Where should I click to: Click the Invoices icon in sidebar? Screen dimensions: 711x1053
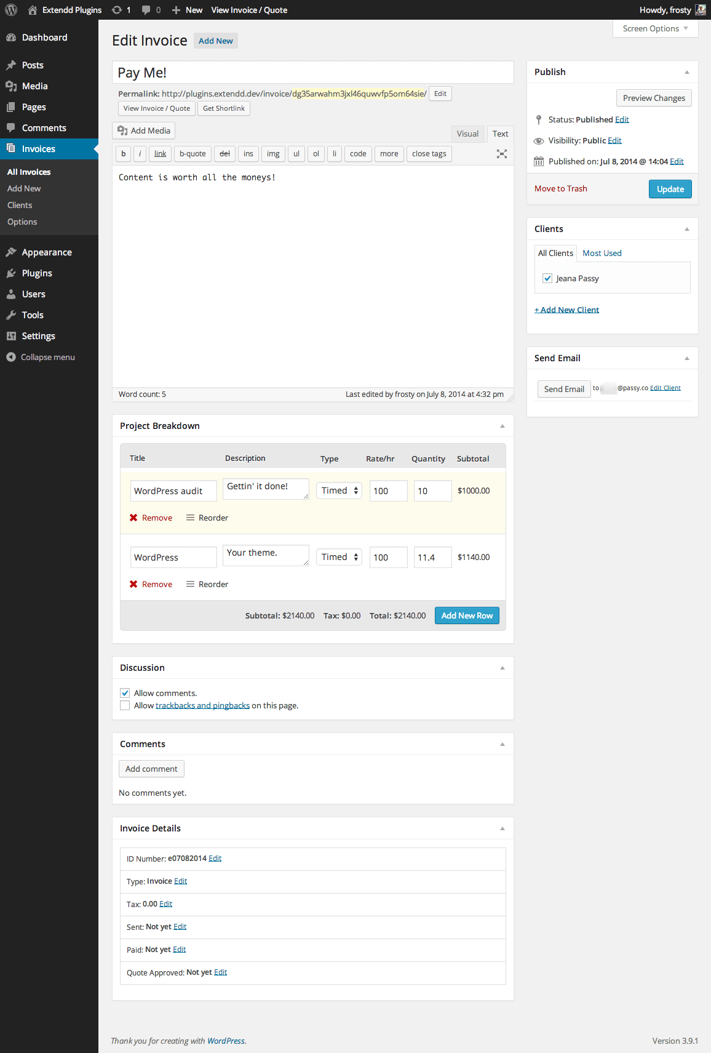click(11, 148)
